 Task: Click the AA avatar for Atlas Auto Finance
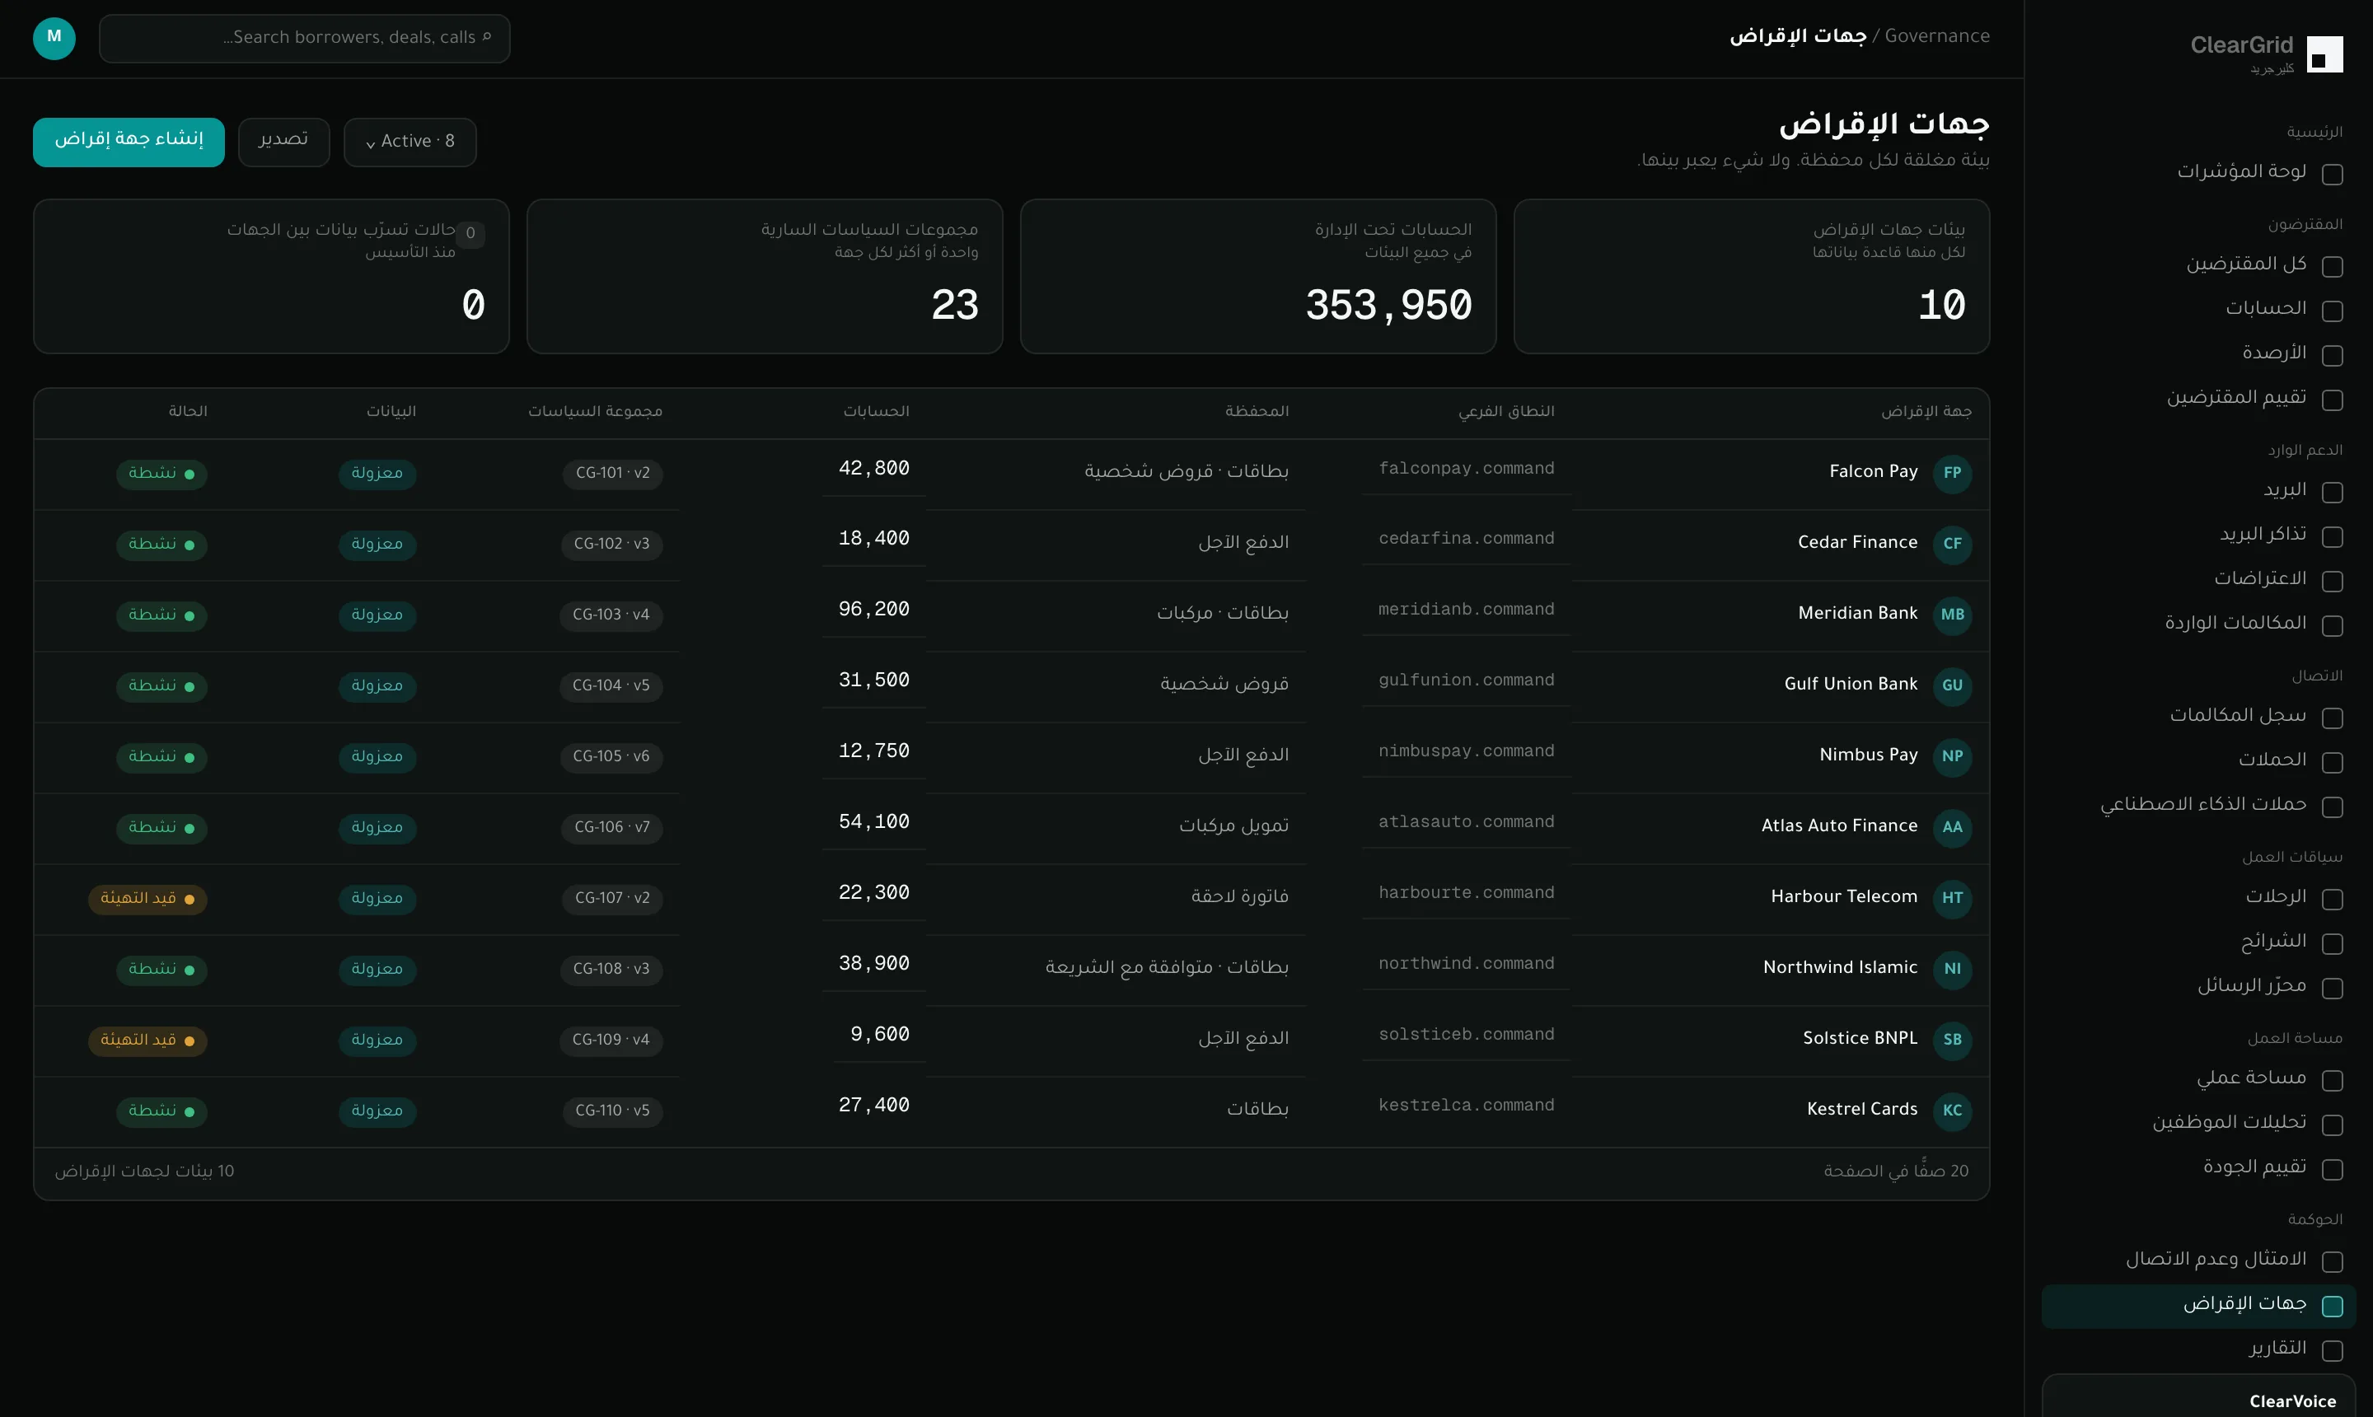pyautogui.click(x=1952, y=827)
